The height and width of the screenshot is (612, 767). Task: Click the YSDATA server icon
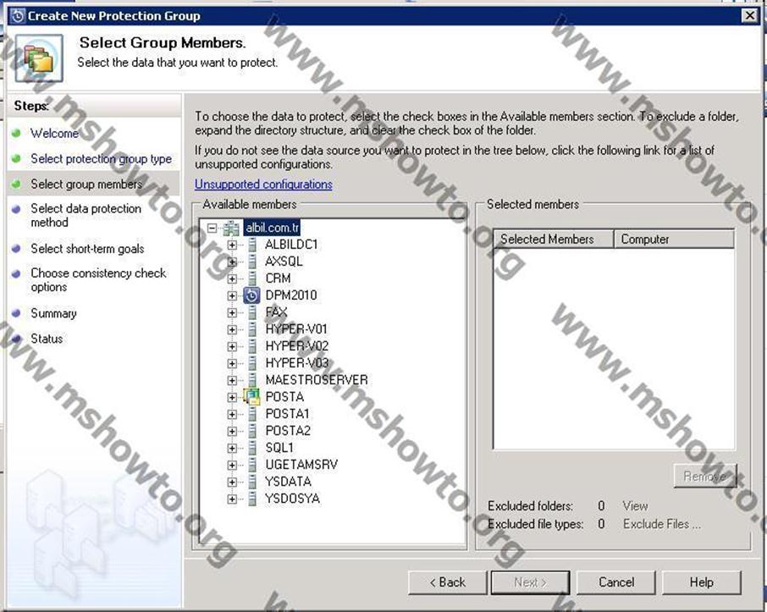point(252,482)
